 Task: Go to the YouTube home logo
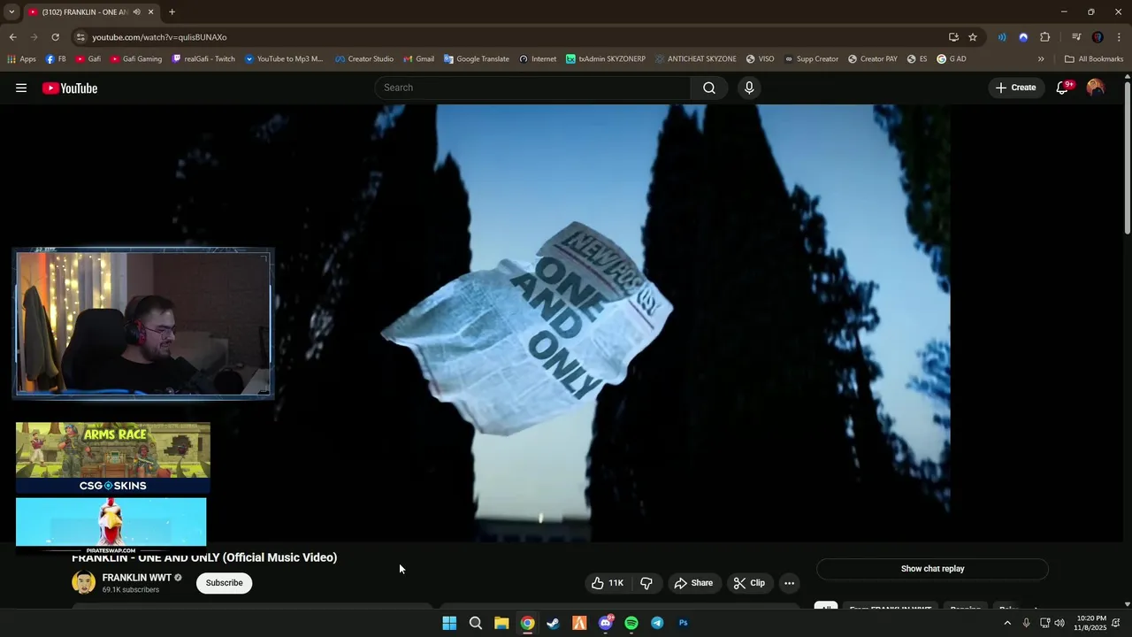point(70,88)
